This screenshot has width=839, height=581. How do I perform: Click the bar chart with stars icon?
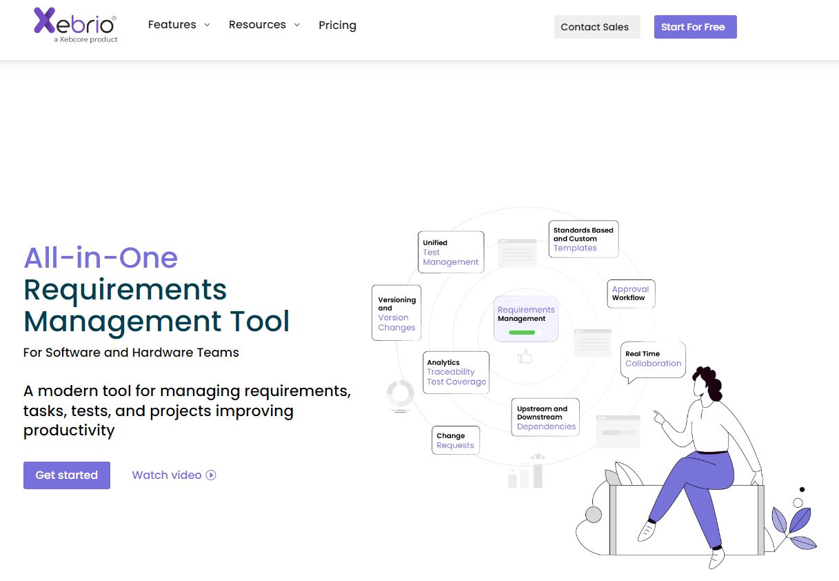(x=526, y=471)
